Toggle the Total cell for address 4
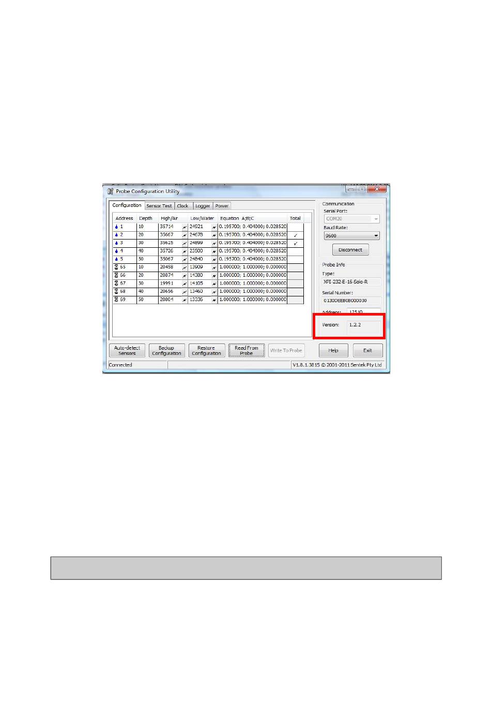The width and height of the screenshot is (491, 718). [x=295, y=251]
